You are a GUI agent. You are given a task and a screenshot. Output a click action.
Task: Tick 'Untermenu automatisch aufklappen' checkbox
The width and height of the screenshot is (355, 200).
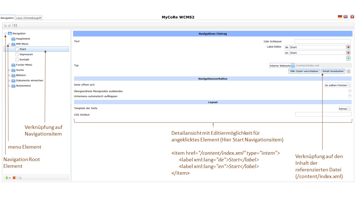[350, 96]
